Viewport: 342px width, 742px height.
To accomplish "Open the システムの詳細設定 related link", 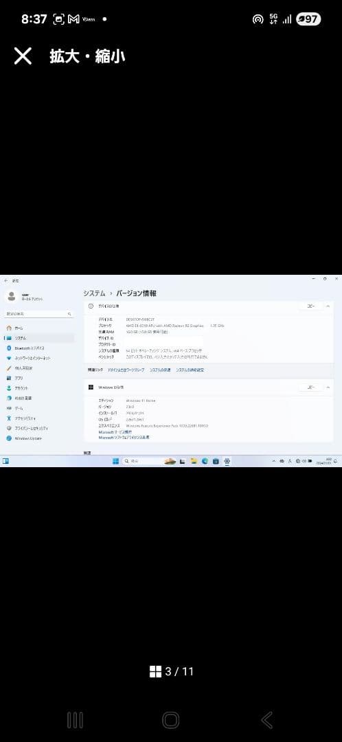I will pos(190,370).
